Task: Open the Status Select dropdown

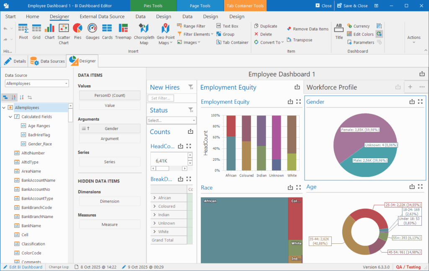Action: pos(171,120)
